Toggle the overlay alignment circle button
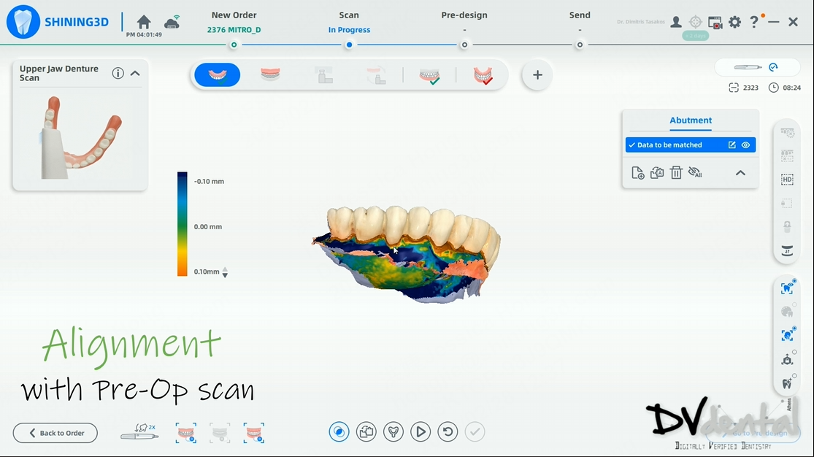This screenshot has width=814, height=457. pyautogui.click(x=339, y=432)
